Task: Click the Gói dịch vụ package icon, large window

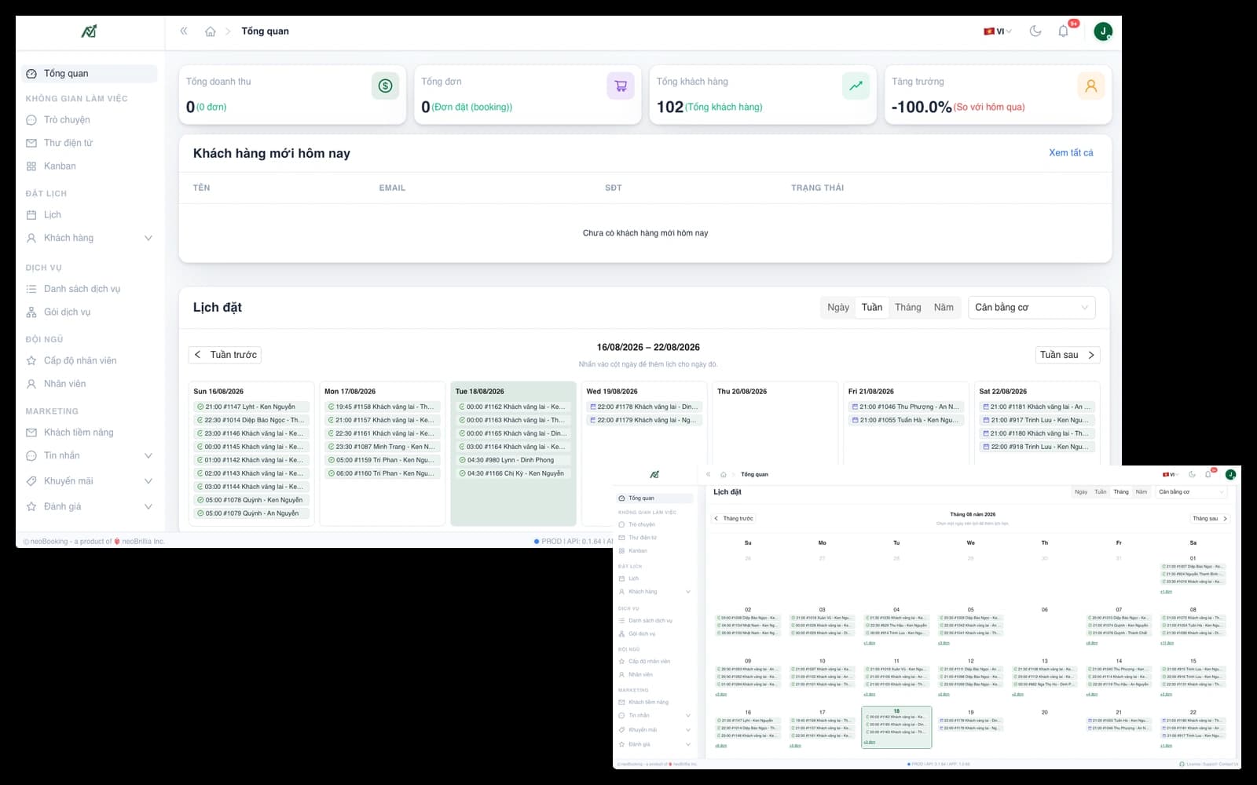Action: coord(31,312)
